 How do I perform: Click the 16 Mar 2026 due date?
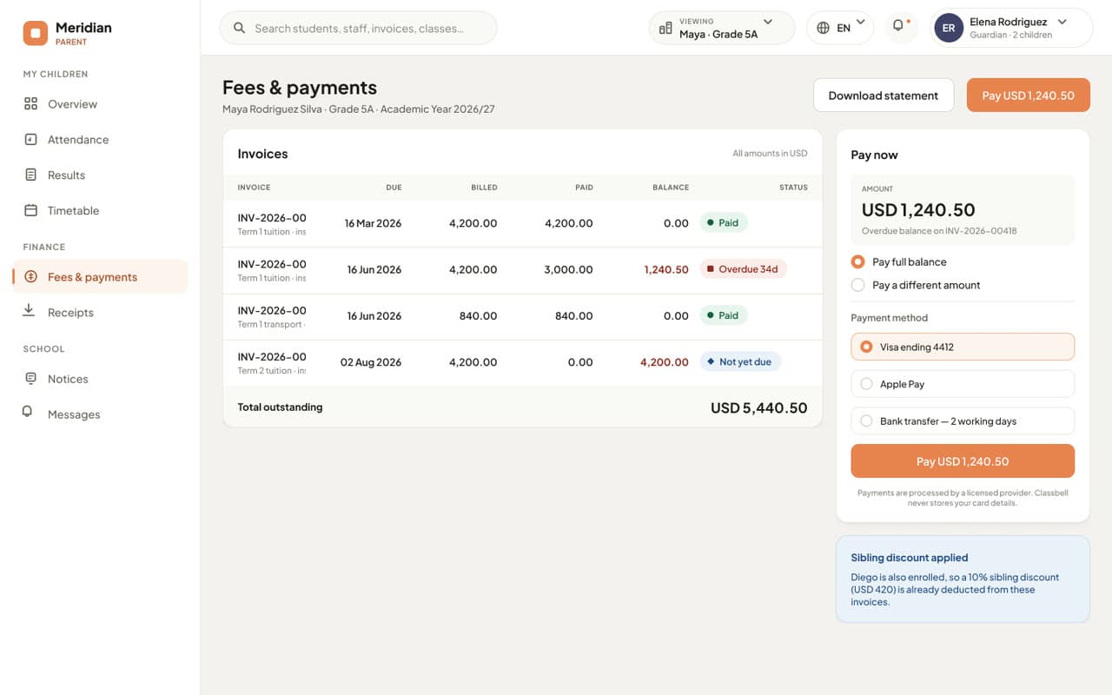(373, 223)
